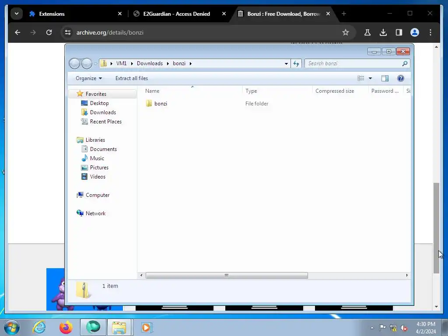Bookmark this page with the star

tap(346, 32)
